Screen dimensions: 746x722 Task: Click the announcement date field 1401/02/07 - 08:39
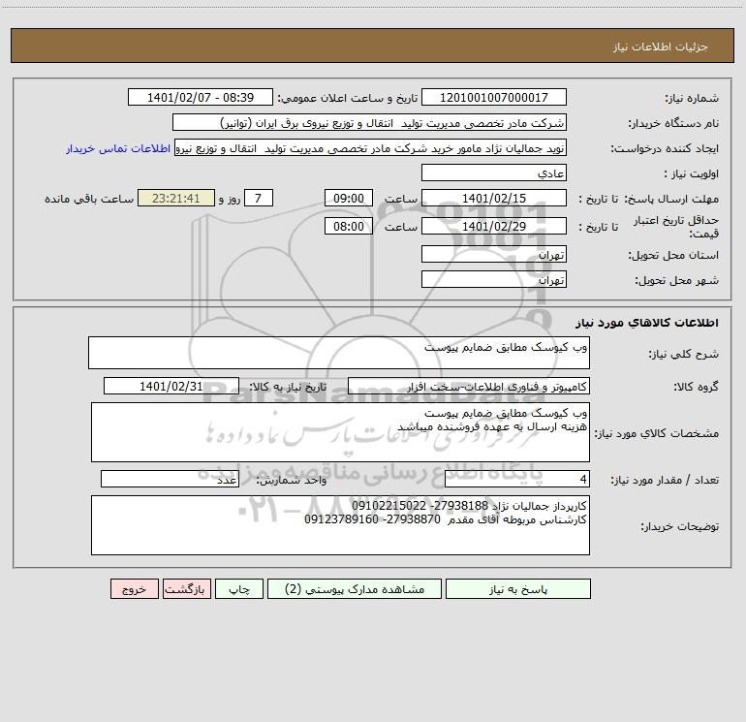(201, 97)
